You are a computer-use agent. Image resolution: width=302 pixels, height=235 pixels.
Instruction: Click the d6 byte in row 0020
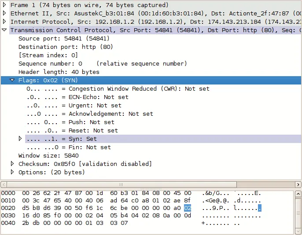[x=47, y=208]
